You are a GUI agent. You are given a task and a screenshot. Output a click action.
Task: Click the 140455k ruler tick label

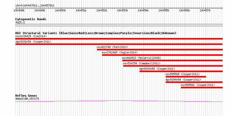(164, 10)
